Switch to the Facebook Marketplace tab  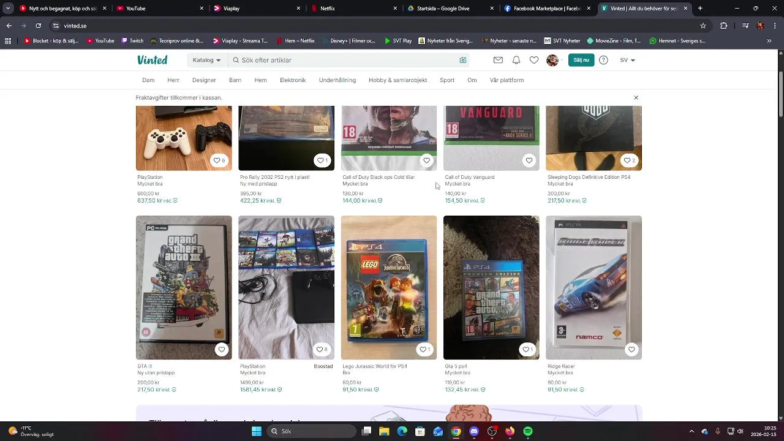pyautogui.click(x=548, y=9)
